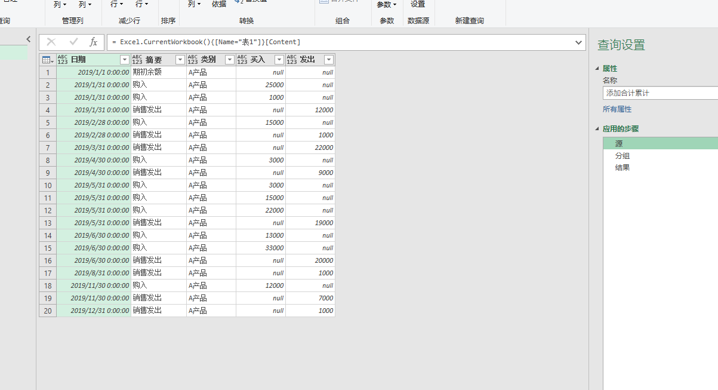Image resolution: width=718 pixels, height=390 pixels.
Task: Click the ABC123 data type icon on the 日期 column
Action: pyautogui.click(x=64, y=59)
